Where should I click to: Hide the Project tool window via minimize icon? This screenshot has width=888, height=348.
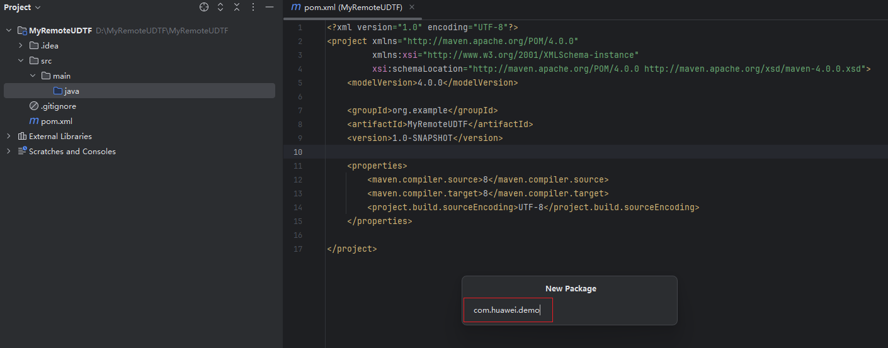click(x=270, y=7)
